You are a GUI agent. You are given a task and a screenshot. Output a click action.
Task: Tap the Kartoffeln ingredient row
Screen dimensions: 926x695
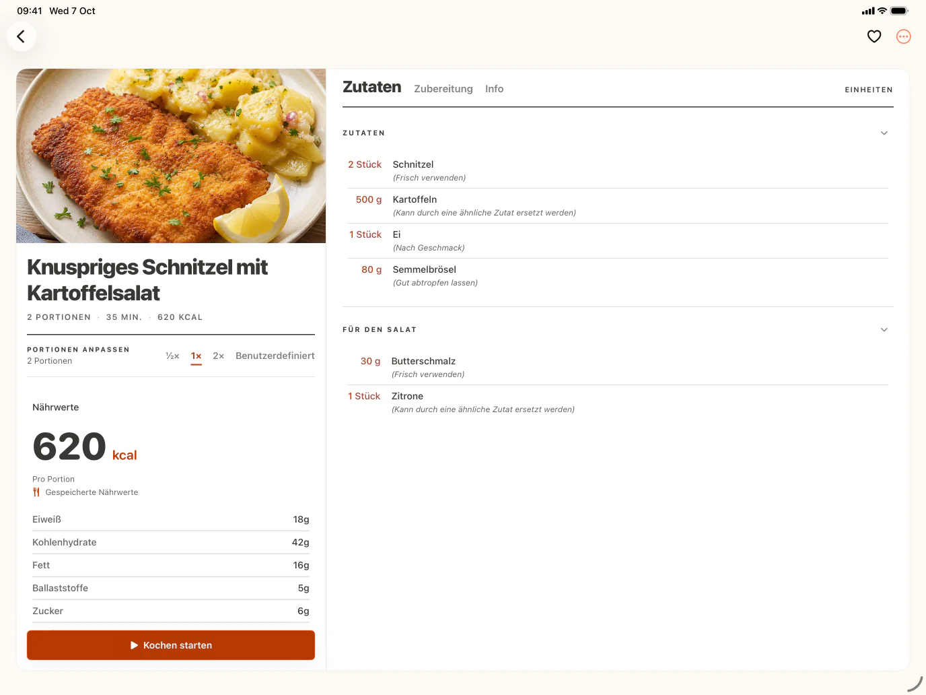(x=618, y=206)
